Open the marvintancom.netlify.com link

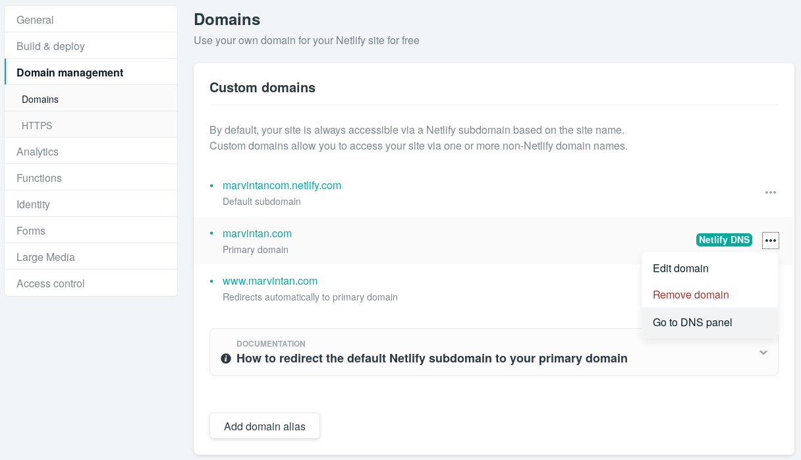tap(282, 185)
